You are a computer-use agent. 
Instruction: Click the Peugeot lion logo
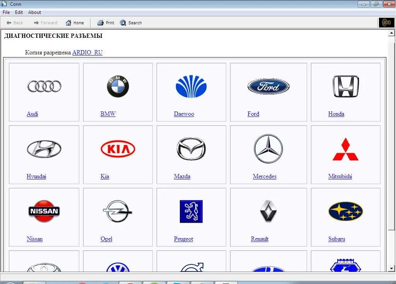[191, 211]
